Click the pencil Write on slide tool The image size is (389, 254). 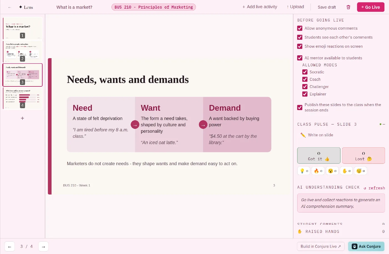[x=317, y=135]
